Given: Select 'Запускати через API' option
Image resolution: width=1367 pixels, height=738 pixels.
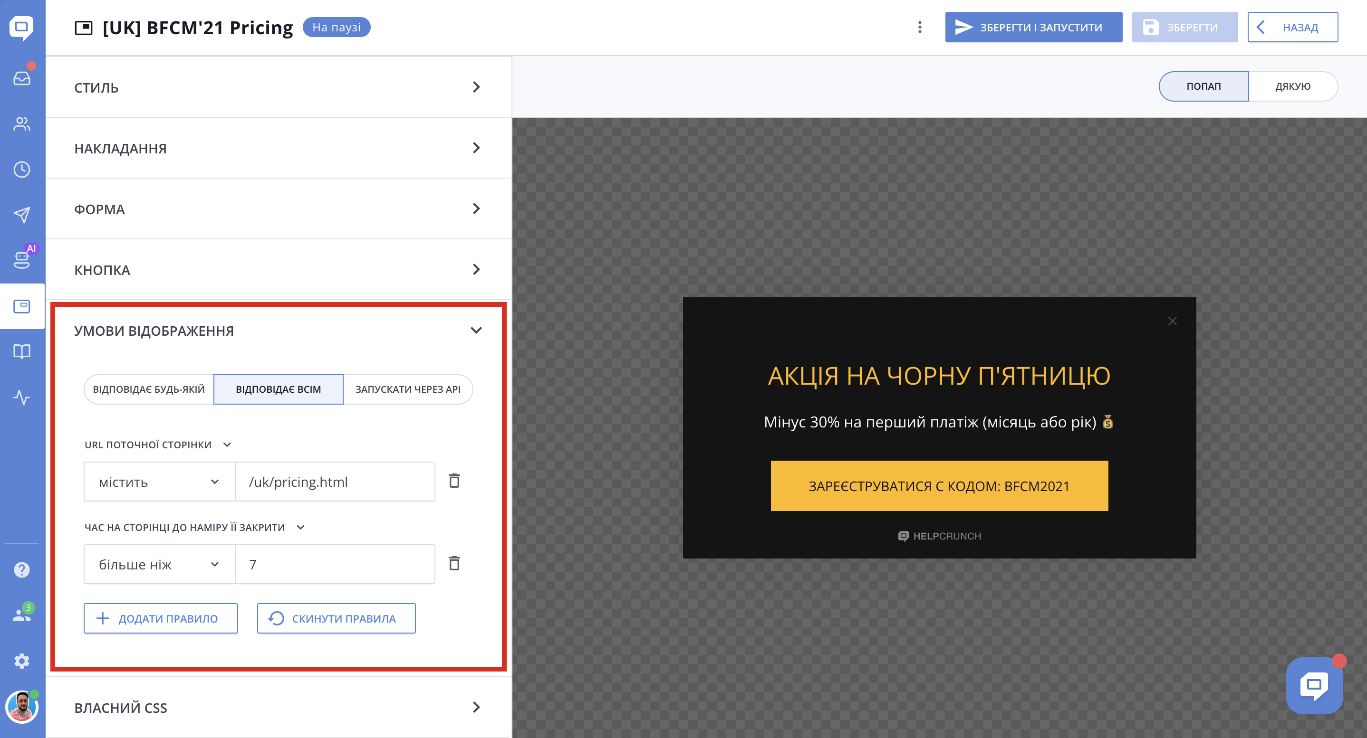Looking at the screenshot, I should (407, 389).
